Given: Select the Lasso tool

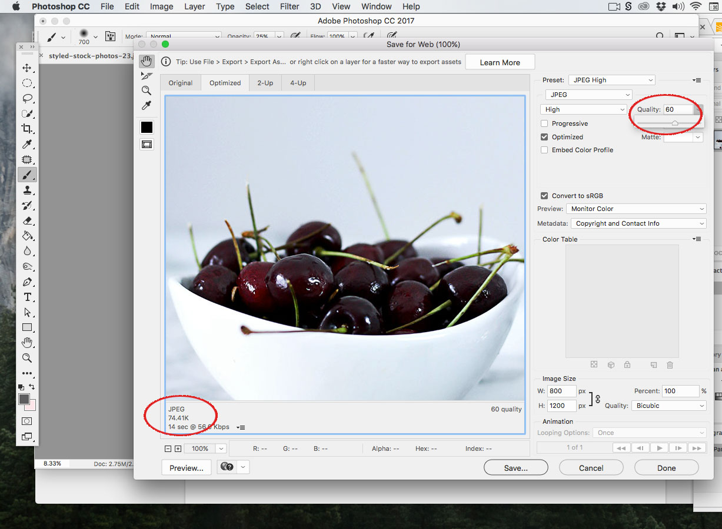Looking at the screenshot, I should point(27,99).
